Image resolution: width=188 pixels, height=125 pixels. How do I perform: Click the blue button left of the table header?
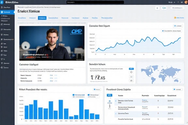pos(109,95)
